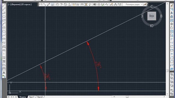Select the Erase tool

click(x=172, y=5)
